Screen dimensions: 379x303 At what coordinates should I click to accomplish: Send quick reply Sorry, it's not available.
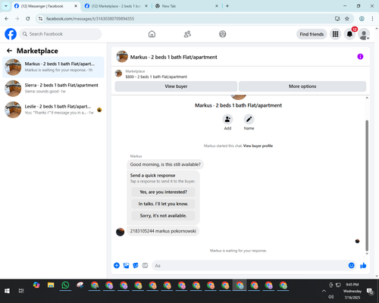[163, 216]
